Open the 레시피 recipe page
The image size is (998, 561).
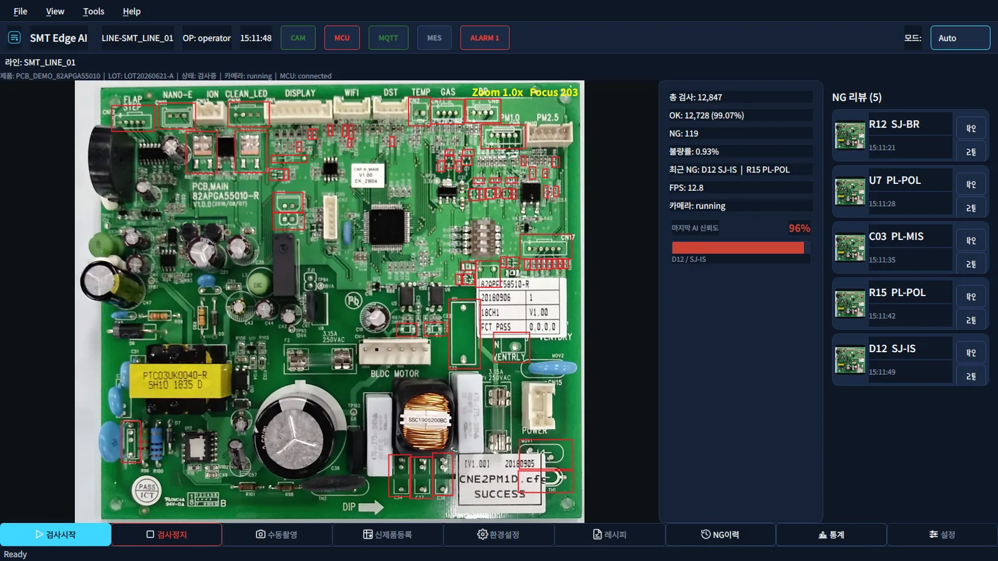point(609,534)
